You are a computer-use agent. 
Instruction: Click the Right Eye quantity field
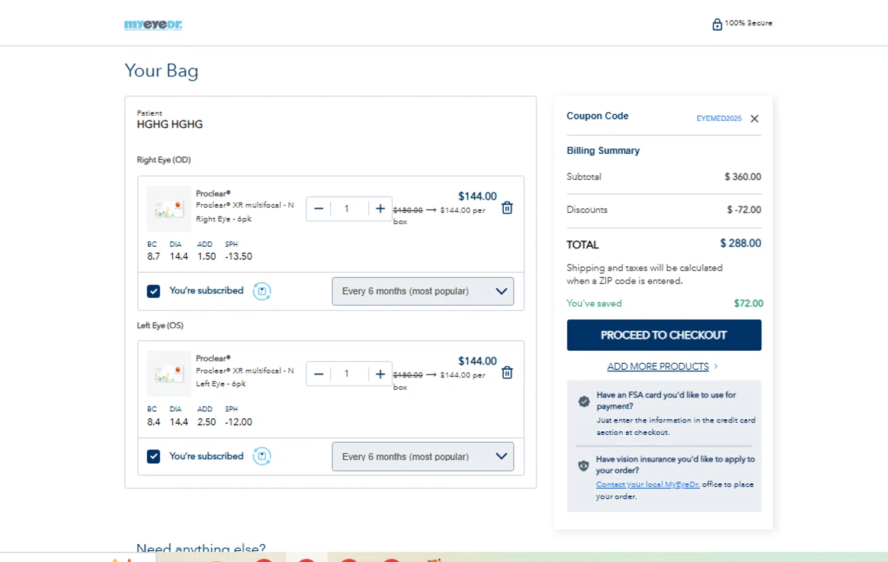click(x=349, y=209)
